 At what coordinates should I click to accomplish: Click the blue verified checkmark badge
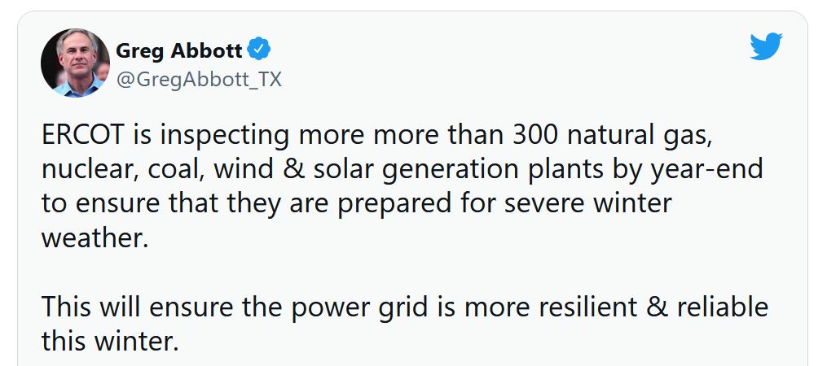pos(259,50)
